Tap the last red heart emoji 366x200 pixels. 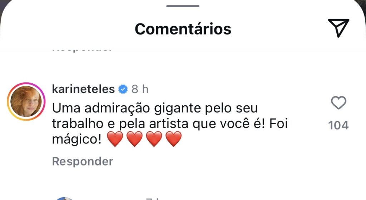coord(174,139)
